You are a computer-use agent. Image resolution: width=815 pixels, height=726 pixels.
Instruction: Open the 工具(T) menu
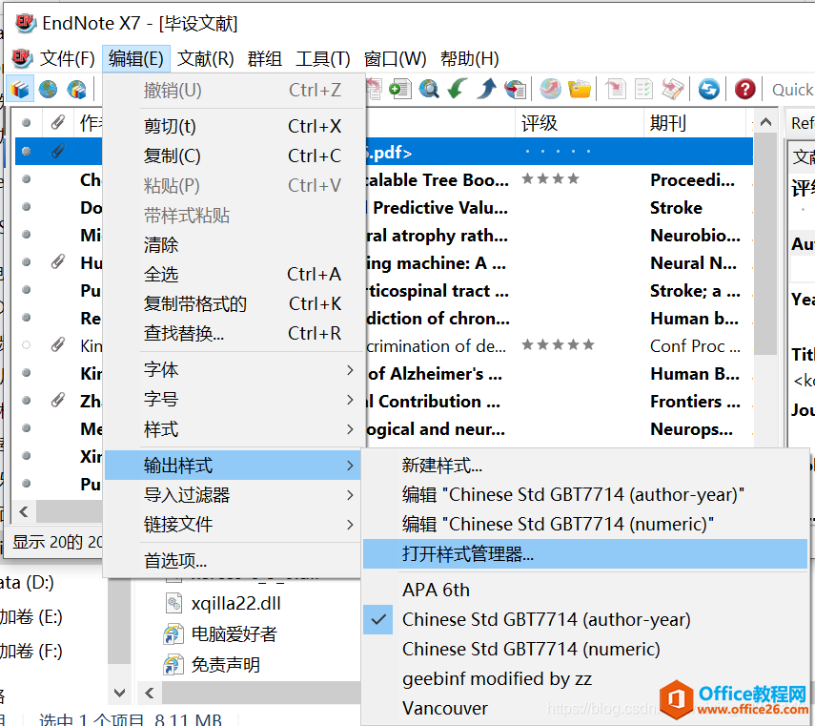[x=323, y=58]
